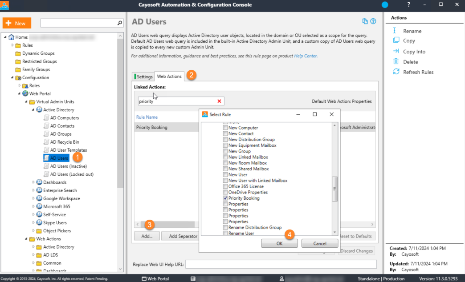Click OK in the Select Rule dialog

pyautogui.click(x=279, y=243)
